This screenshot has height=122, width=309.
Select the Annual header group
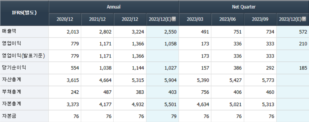114,7
